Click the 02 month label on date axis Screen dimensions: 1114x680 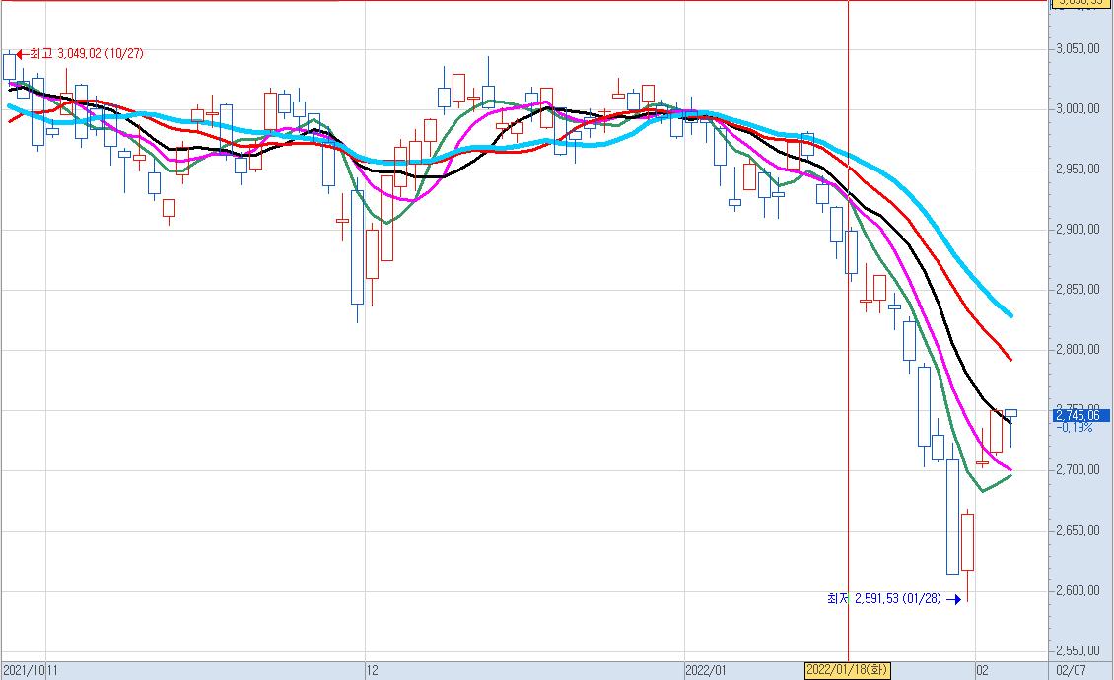point(982,670)
